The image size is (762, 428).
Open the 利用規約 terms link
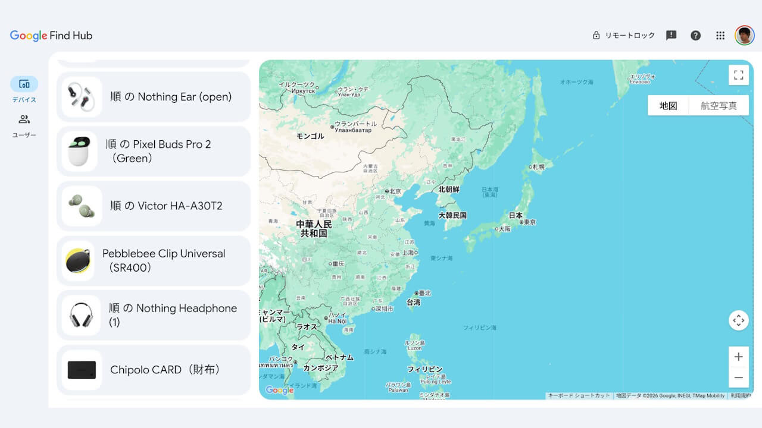[741, 395]
